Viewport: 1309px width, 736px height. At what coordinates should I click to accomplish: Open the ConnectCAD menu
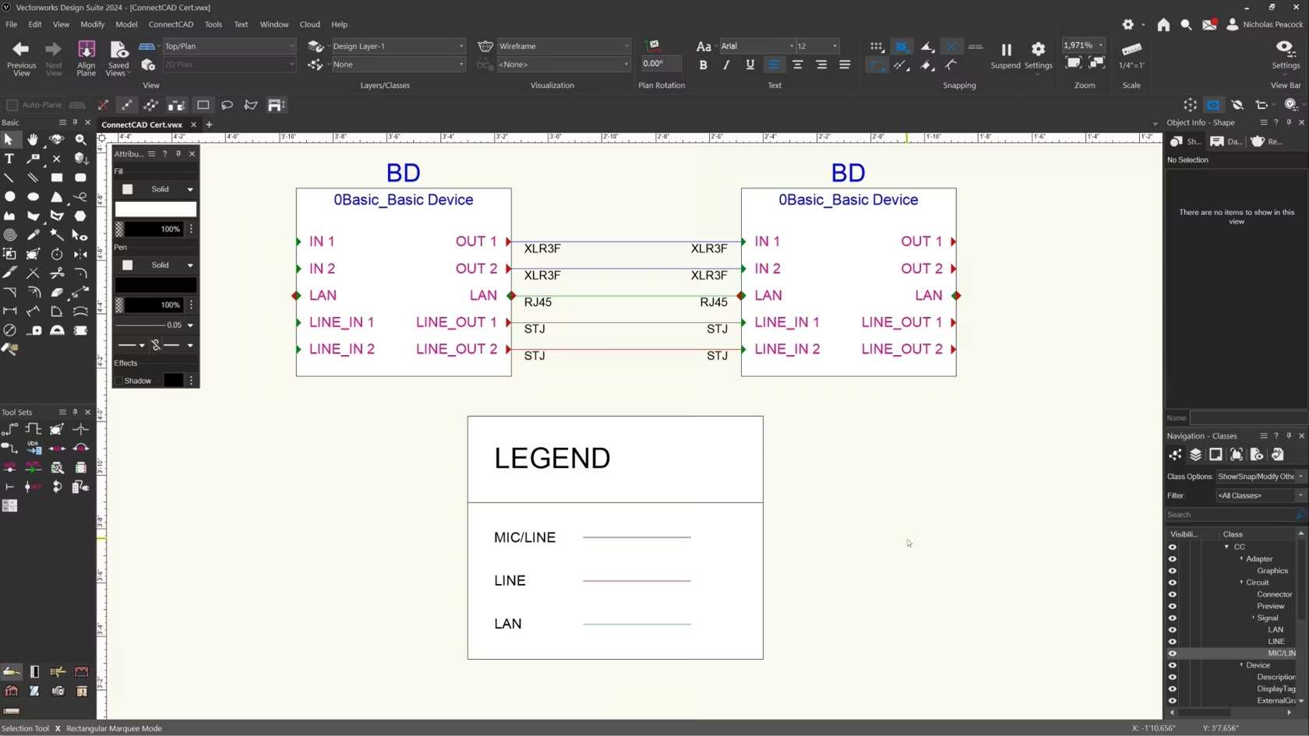click(x=171, y=24)
